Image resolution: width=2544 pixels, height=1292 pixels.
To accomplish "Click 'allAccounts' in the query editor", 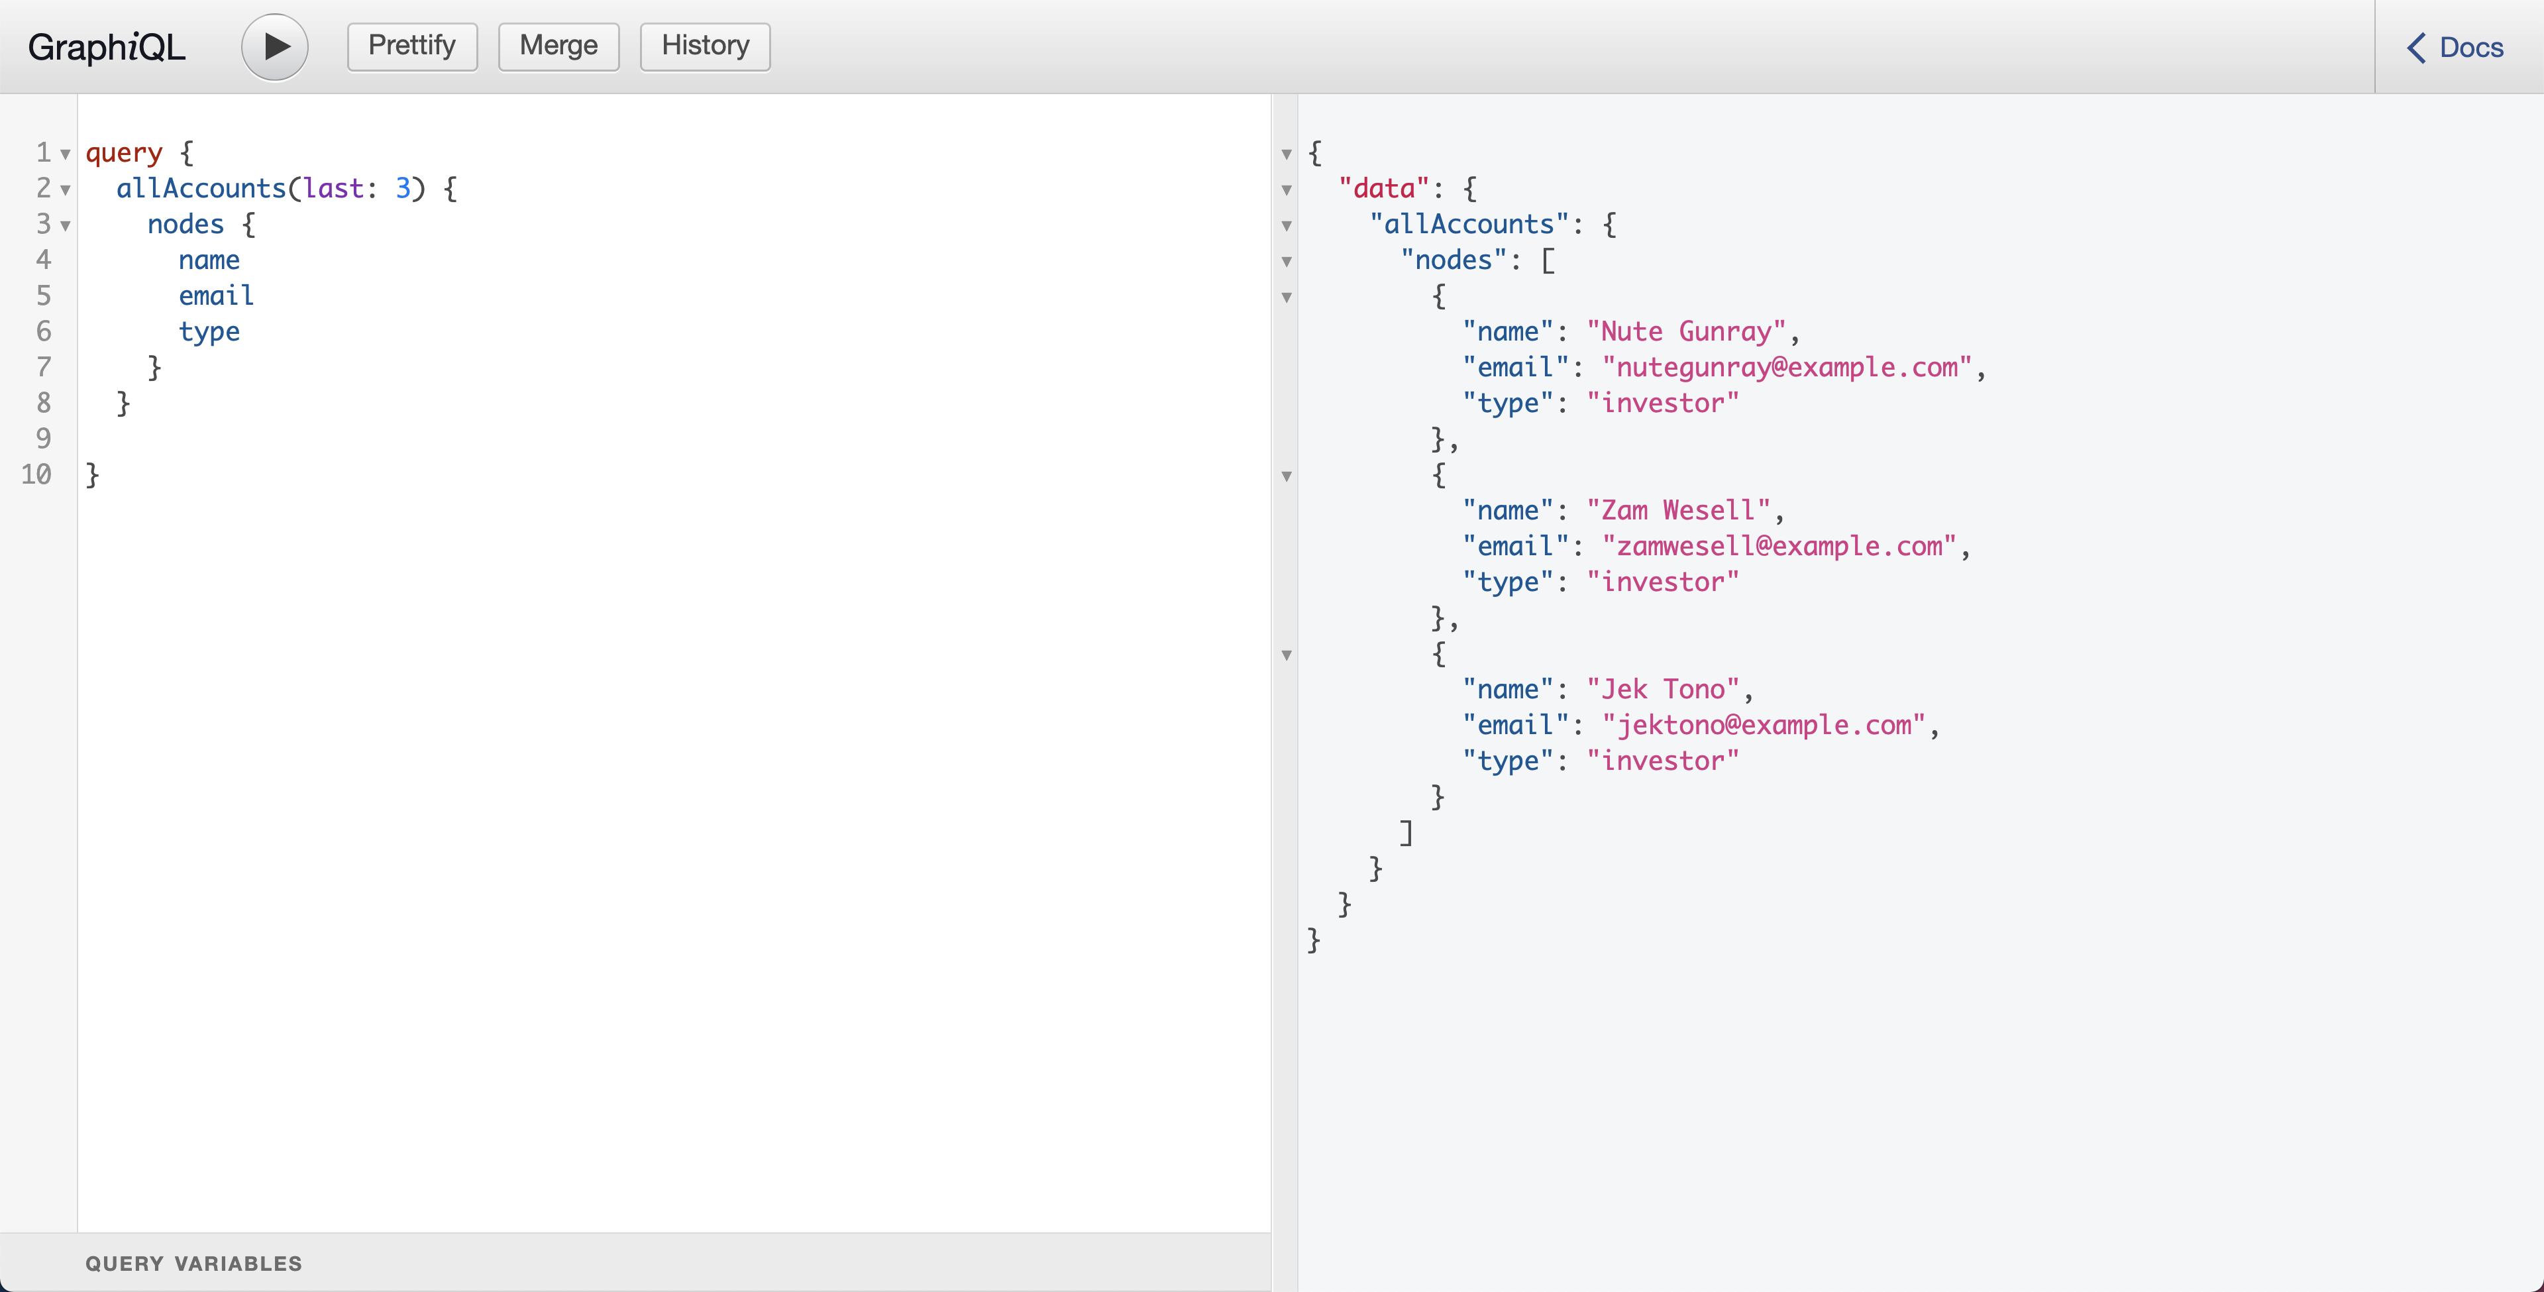I will tap(201, 189).
